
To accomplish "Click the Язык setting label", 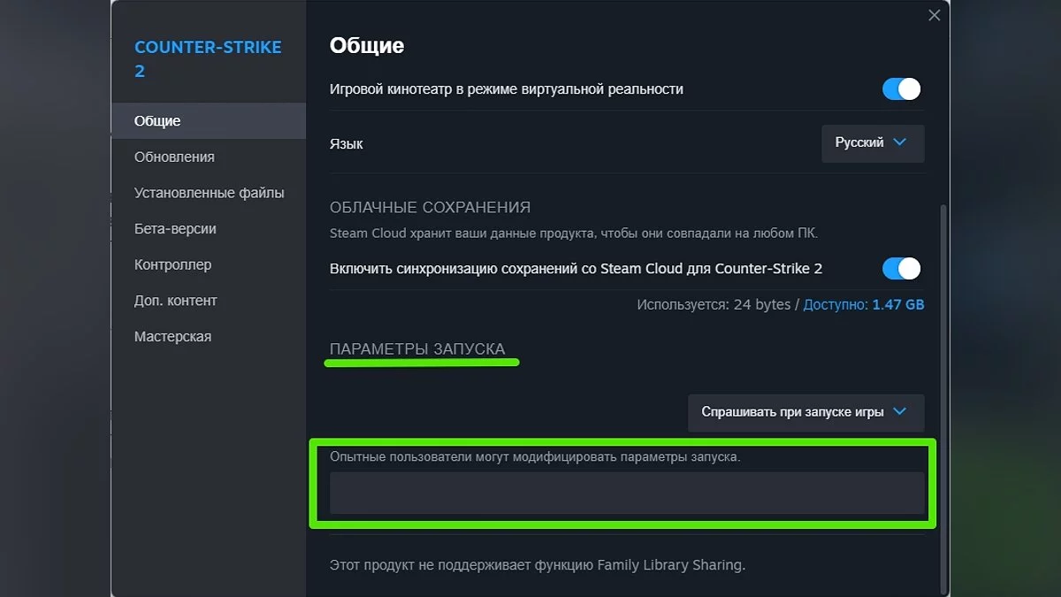I will tap(346, 143).
